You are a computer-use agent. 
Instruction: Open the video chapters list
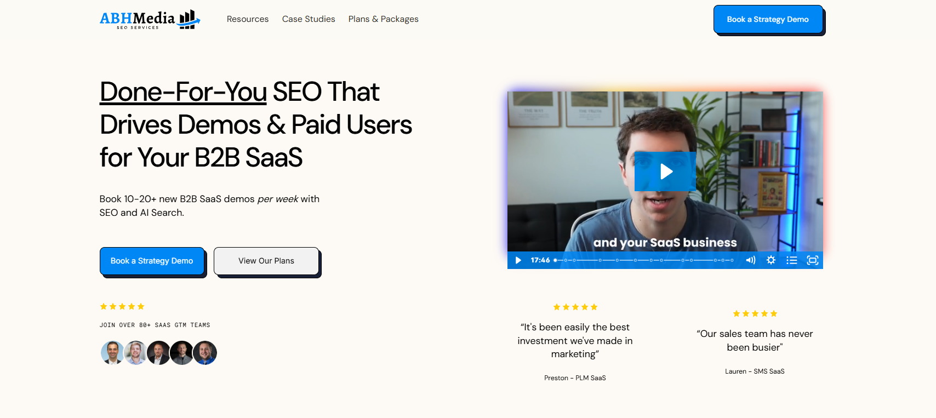tap(792, 260)
